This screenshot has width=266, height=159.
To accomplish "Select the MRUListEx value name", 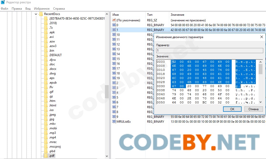I will tap(124, 122).
